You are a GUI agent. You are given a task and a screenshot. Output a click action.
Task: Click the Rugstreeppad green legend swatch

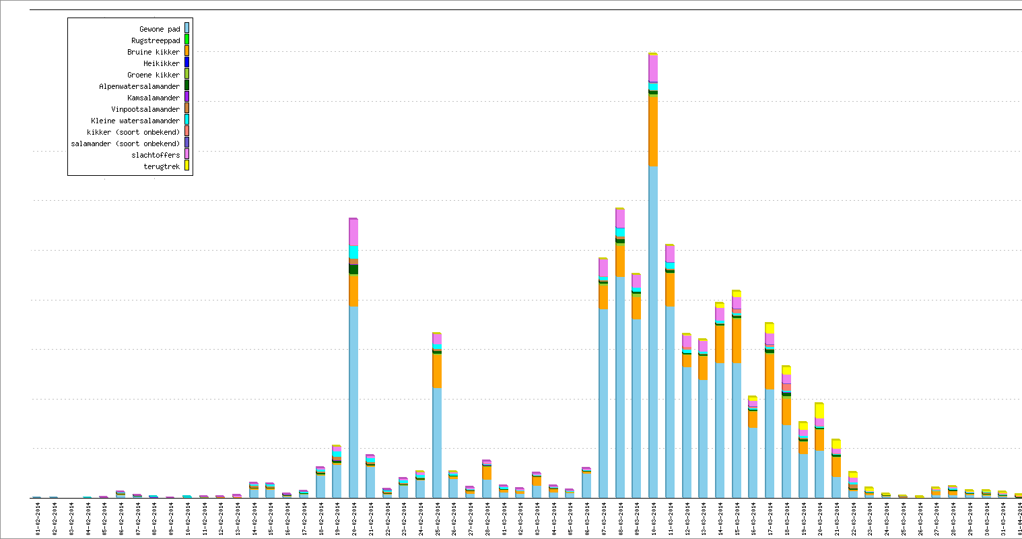coord(186,40)
